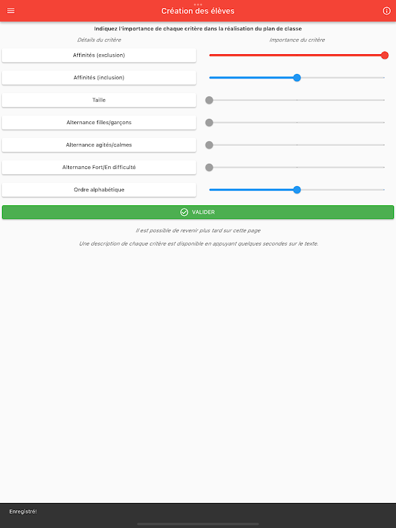Screen dimensions: 396x528
Task: Tap Alternance agités/calmes criterion card
Action: [99, 145]
